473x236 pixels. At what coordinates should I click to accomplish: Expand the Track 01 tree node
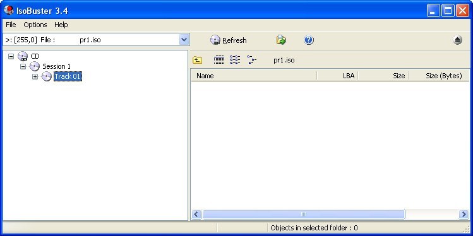coord(35,76)
